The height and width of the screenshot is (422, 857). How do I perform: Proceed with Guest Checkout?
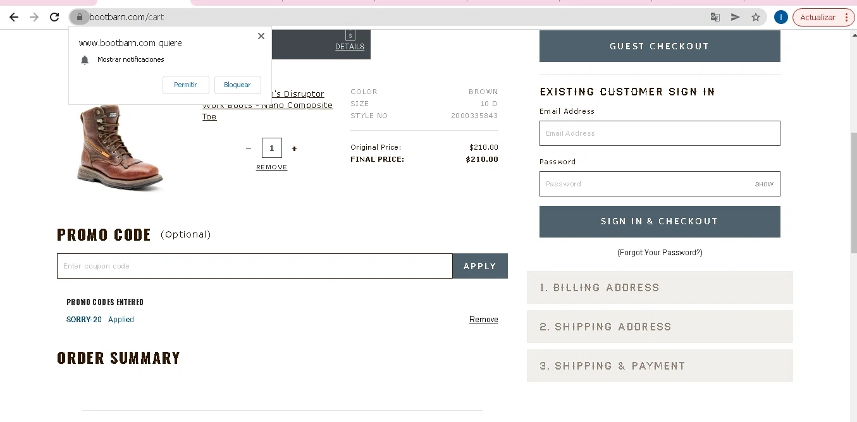pos(660,46)
